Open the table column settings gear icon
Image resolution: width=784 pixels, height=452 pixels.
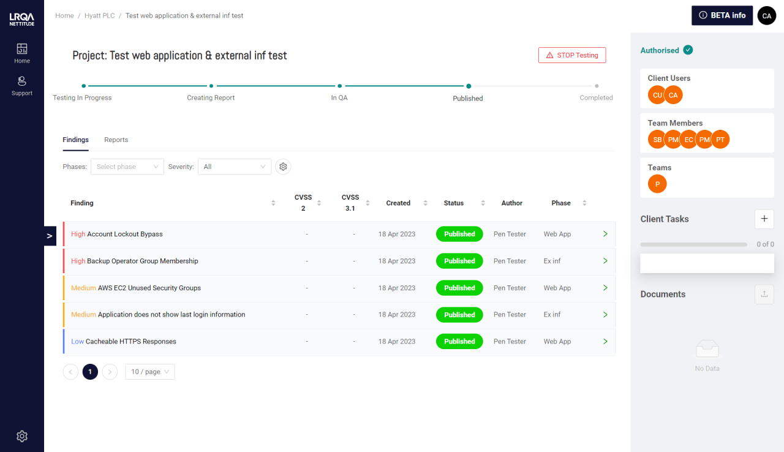point(282,166)
